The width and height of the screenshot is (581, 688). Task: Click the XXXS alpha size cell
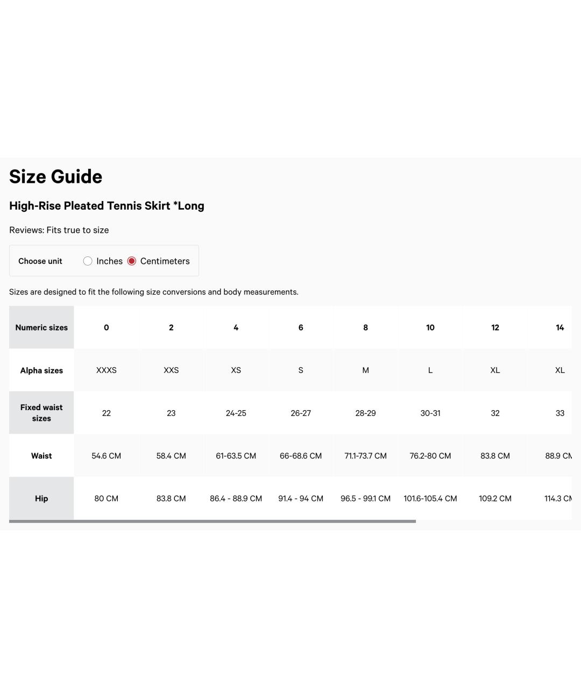click(107, 370)
